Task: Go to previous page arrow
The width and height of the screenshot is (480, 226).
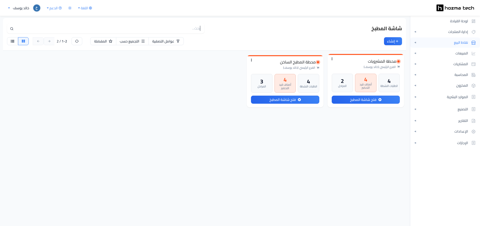Action: pyautogui.click(x=38, y=41)
